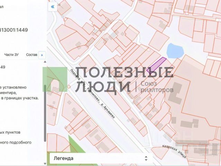Image resolution: width=221 pixels, height=166 pixels.
Task: Click the 'е установлено' text line
Action: click(x=13, y=87)
